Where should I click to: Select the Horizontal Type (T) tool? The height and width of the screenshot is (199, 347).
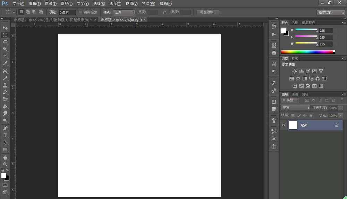5,135
